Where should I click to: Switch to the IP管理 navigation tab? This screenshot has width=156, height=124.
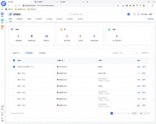click(29, 19)
